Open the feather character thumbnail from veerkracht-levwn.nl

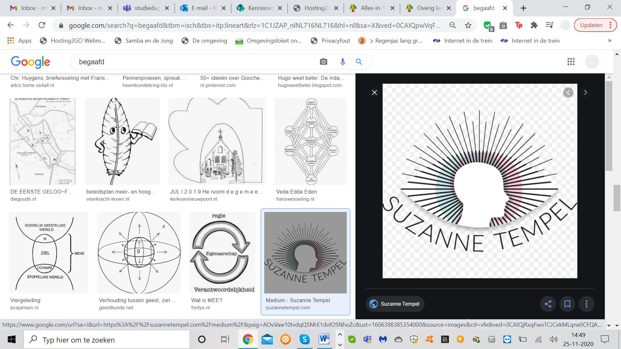122,142
